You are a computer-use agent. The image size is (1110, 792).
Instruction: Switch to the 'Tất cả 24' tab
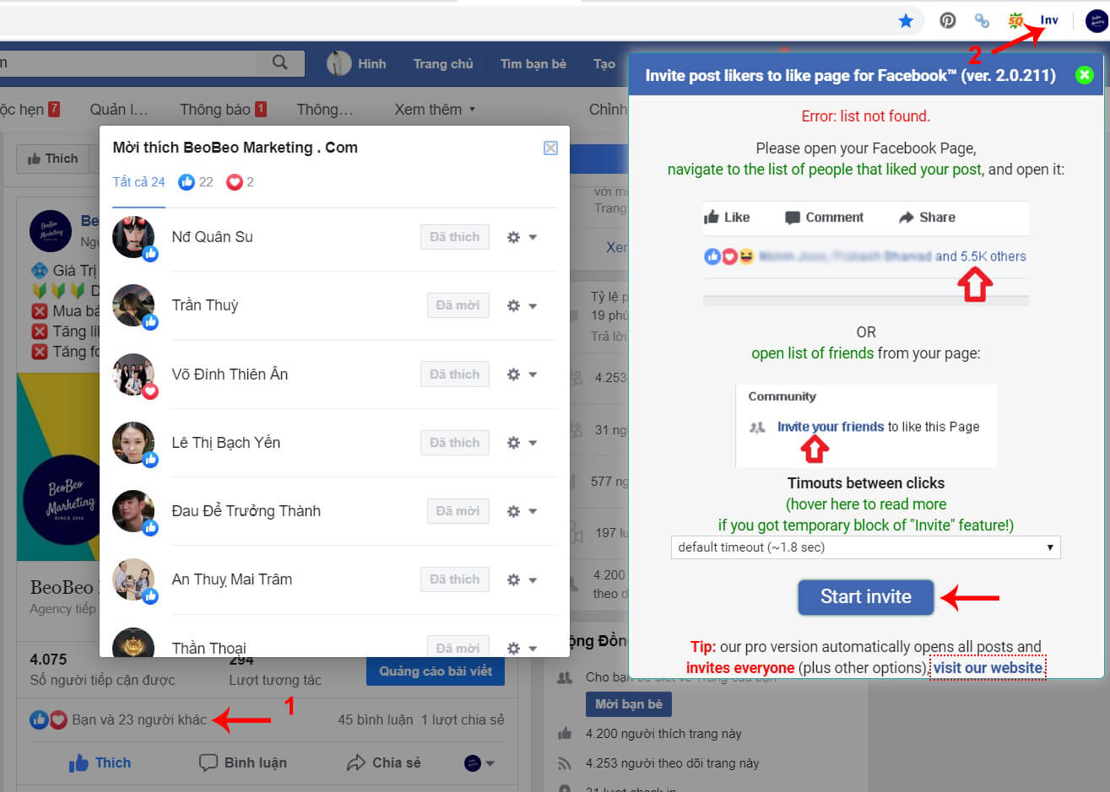click(x=138, y=182)
